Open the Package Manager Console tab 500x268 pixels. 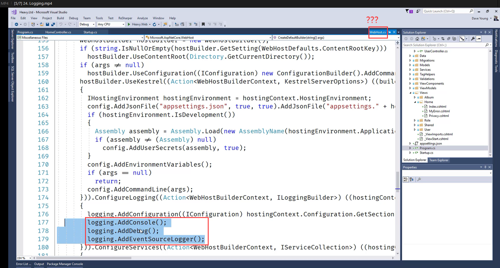tap(65, 264)
